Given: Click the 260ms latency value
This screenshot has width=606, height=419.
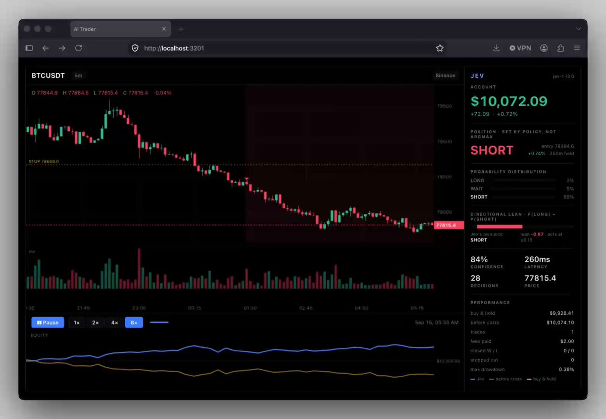Looking at the screenshot, I should (537, 259).
